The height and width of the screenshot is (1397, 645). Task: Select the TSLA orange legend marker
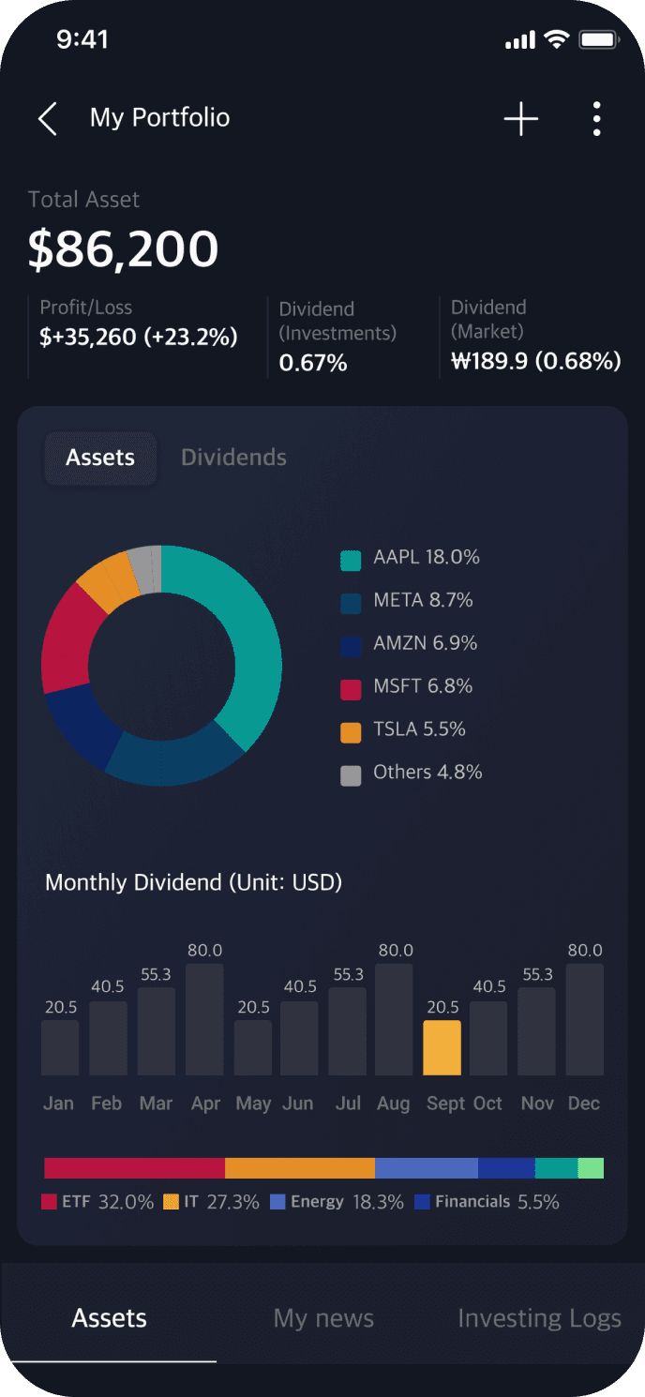(x=352, y=729)
